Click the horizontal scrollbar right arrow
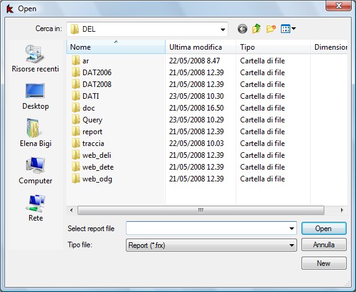The image size is (356, 292). point(342,210)
